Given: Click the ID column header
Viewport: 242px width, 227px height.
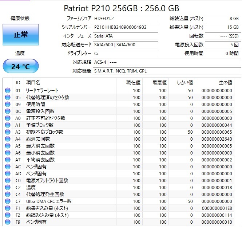Looking at the screenshot, I should [x=18, y=83].
